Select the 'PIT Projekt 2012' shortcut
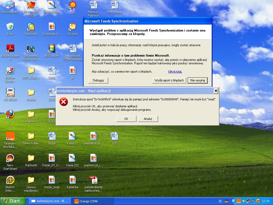The image size is (273, 205). tap(31, 9)
